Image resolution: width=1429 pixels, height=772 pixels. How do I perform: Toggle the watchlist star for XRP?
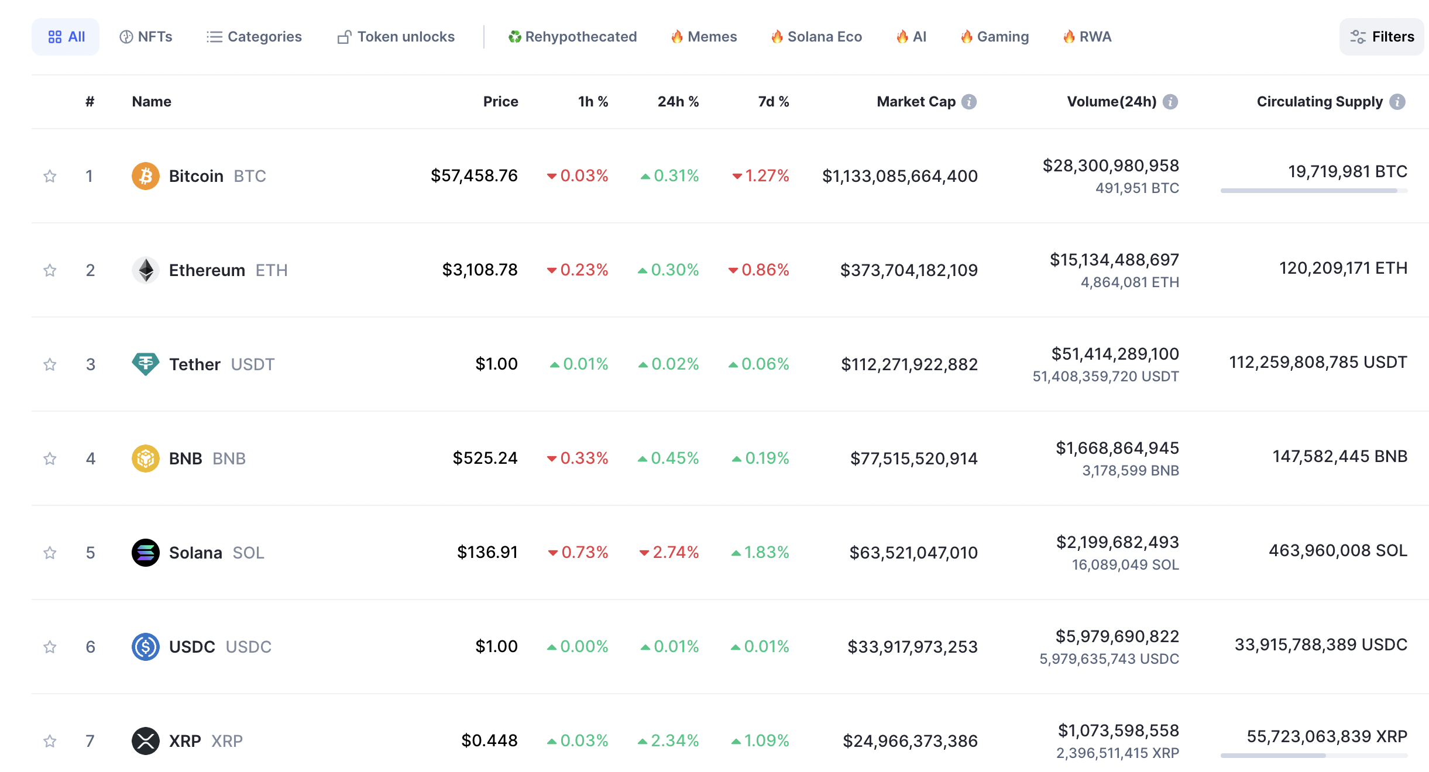point(50,741)
